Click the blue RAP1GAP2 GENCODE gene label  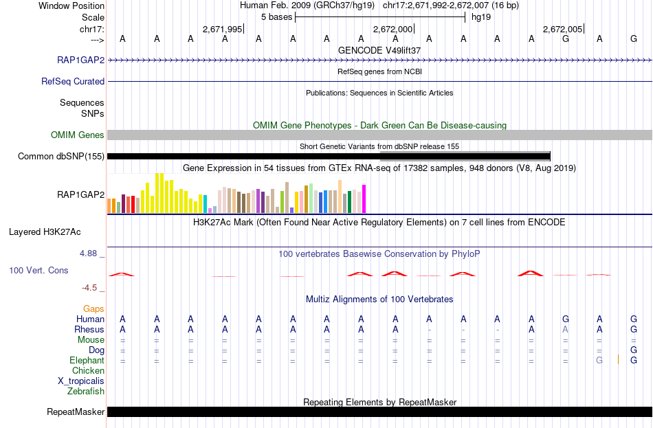(x=81, y=60)
